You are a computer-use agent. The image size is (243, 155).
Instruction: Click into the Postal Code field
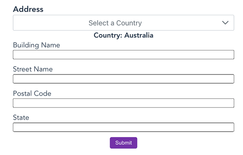click(123, 103)
